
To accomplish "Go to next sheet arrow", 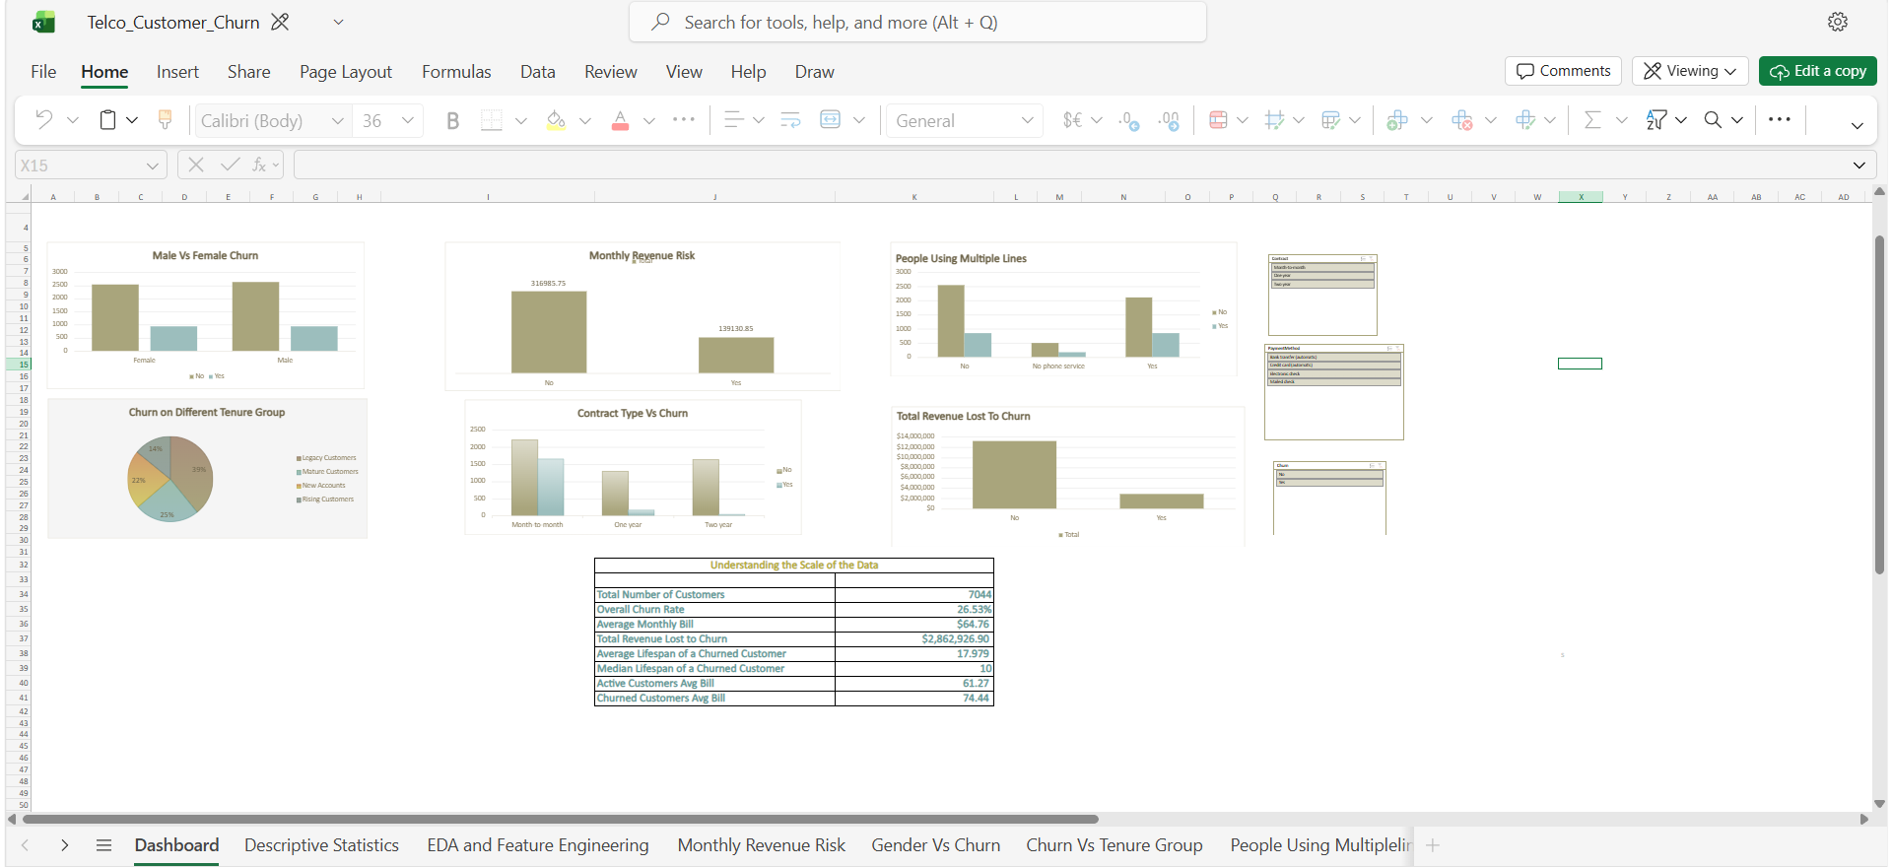I will click(65, 845).
